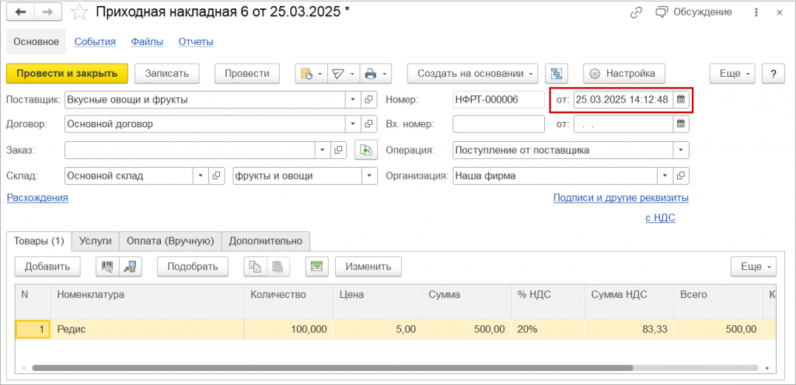
Task: Expand the Основной склад dropdown arrow
Action: click(x=201, y=176)
